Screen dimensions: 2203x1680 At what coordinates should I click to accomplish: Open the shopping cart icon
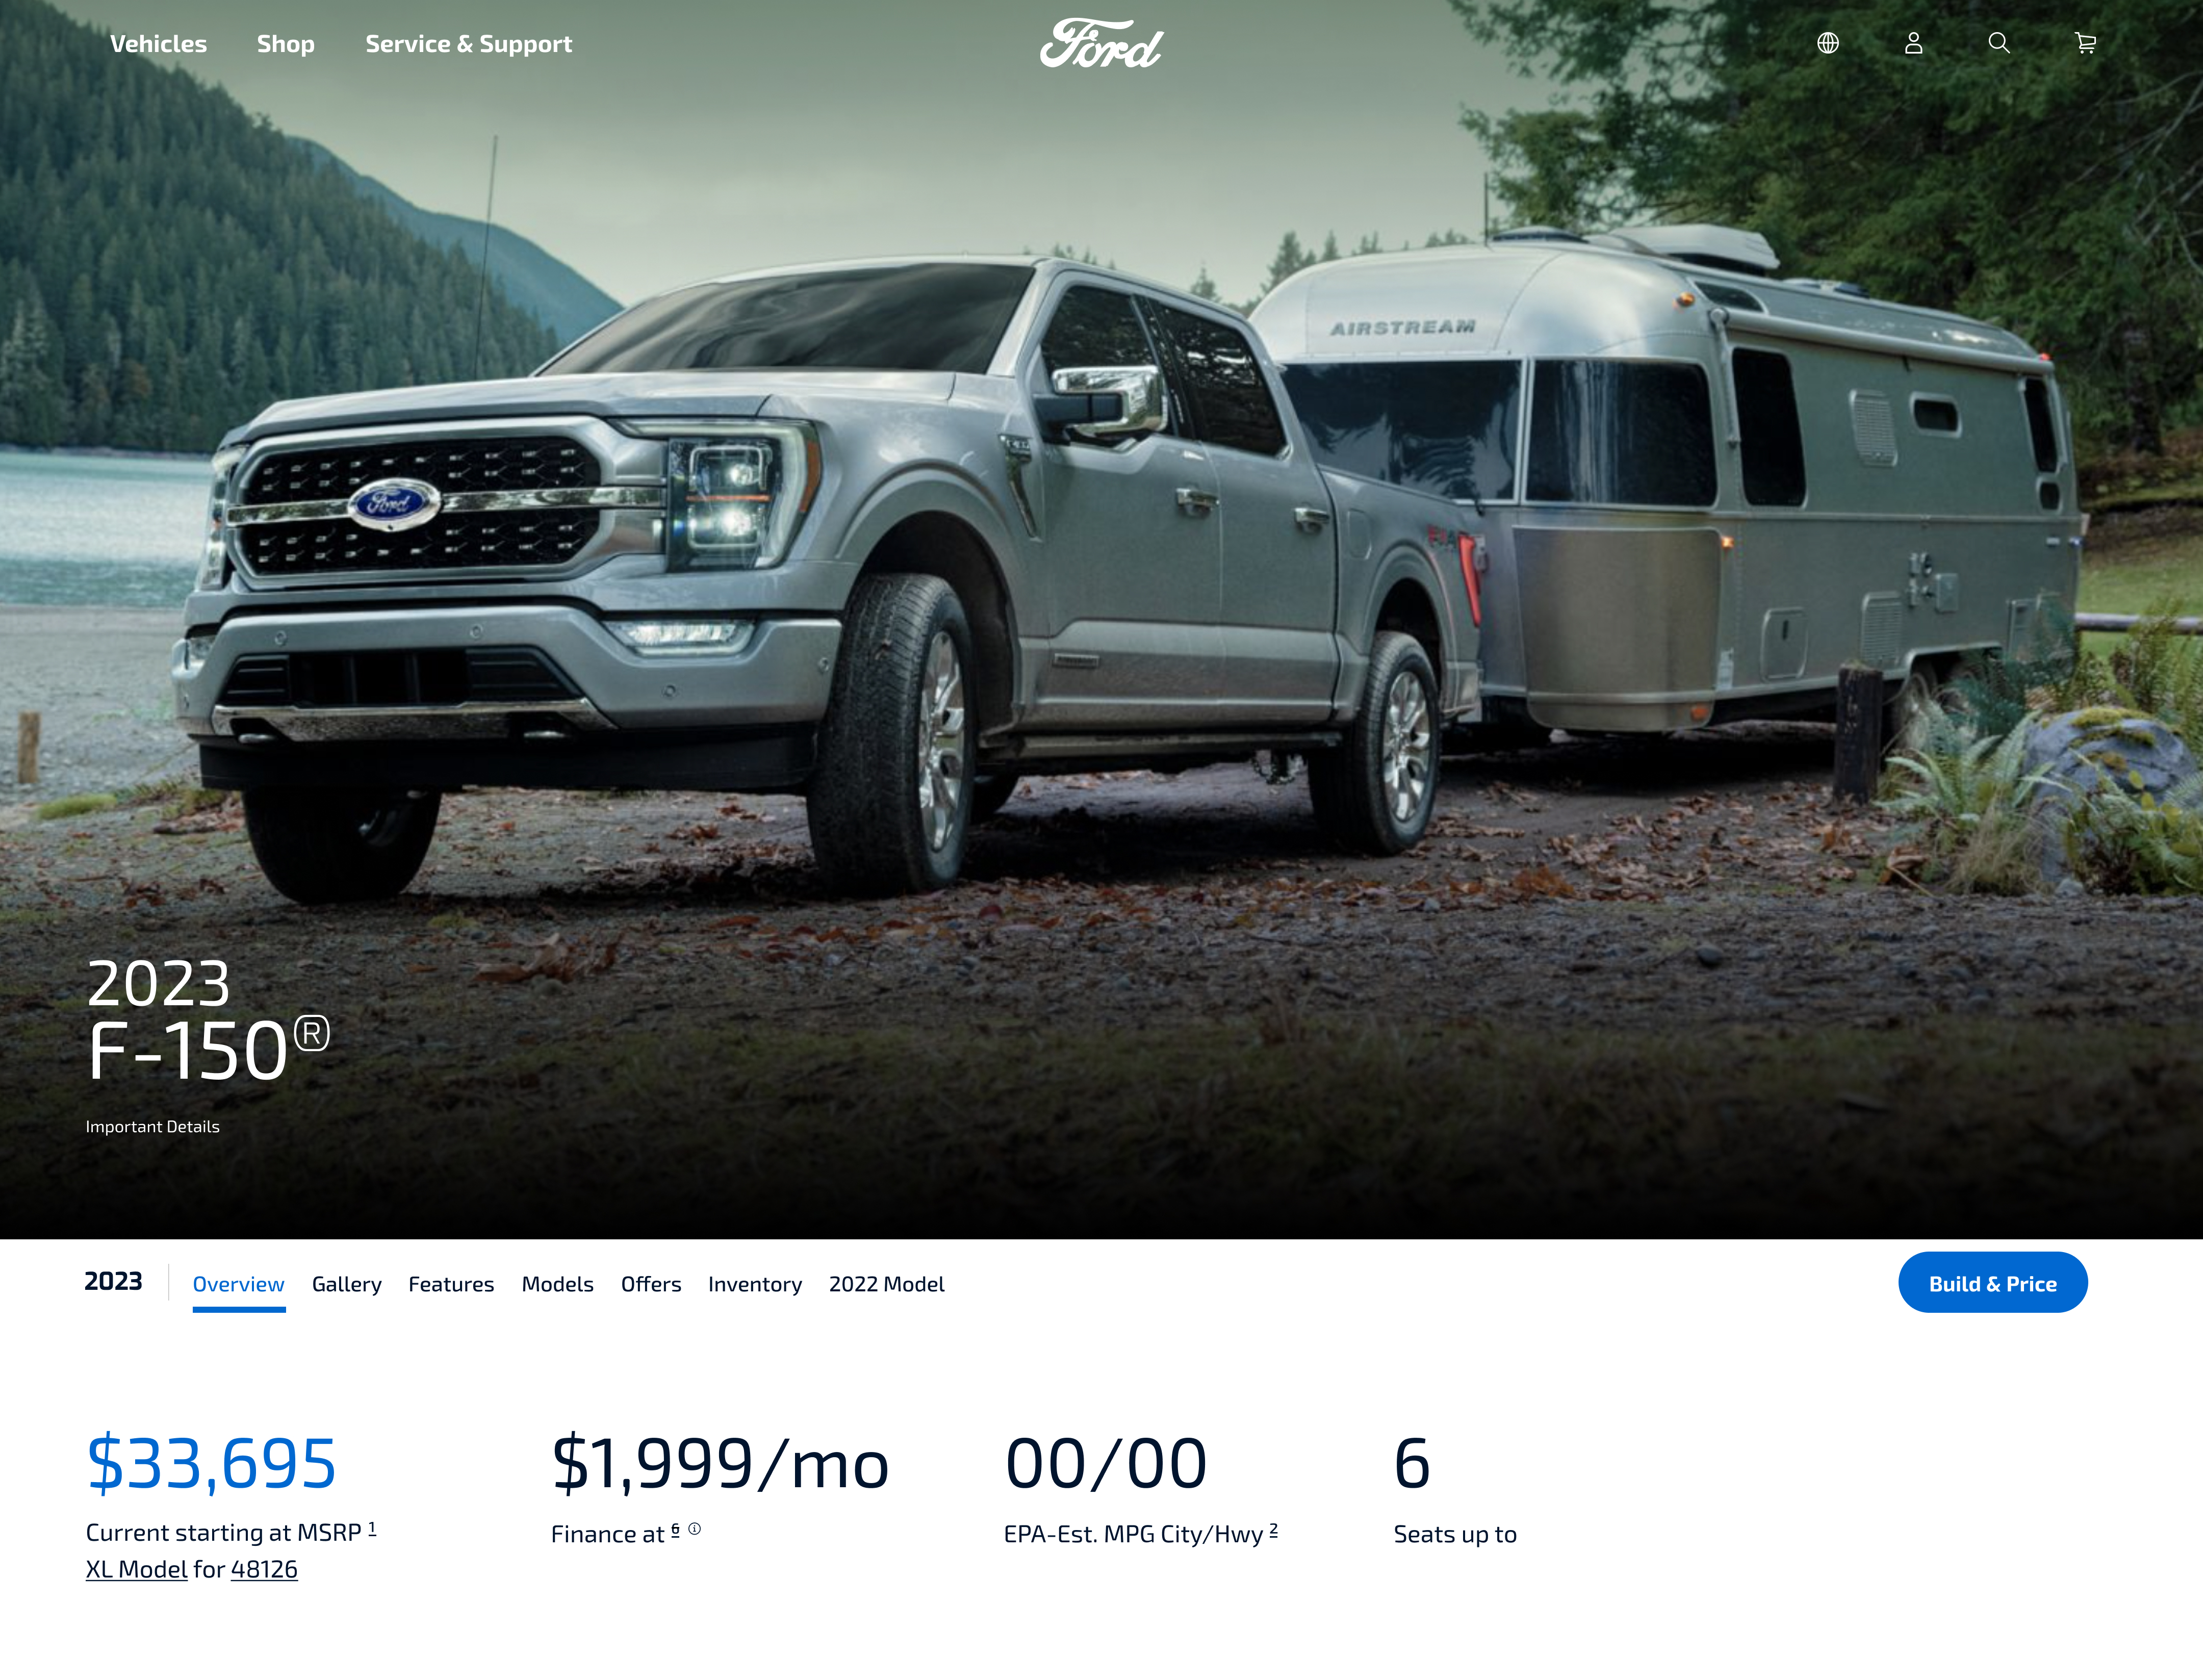2085,43
